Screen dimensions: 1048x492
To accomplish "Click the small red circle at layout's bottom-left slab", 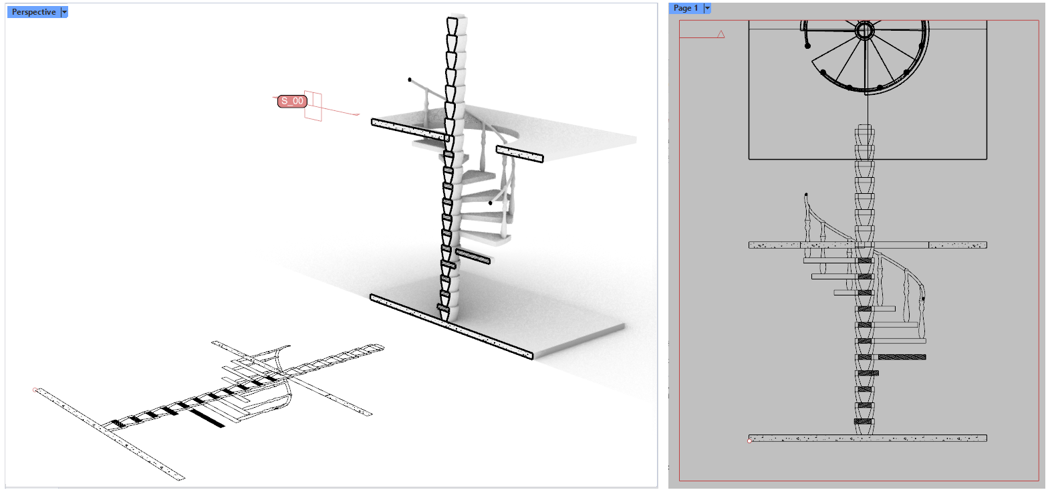I will coord(749,441).
